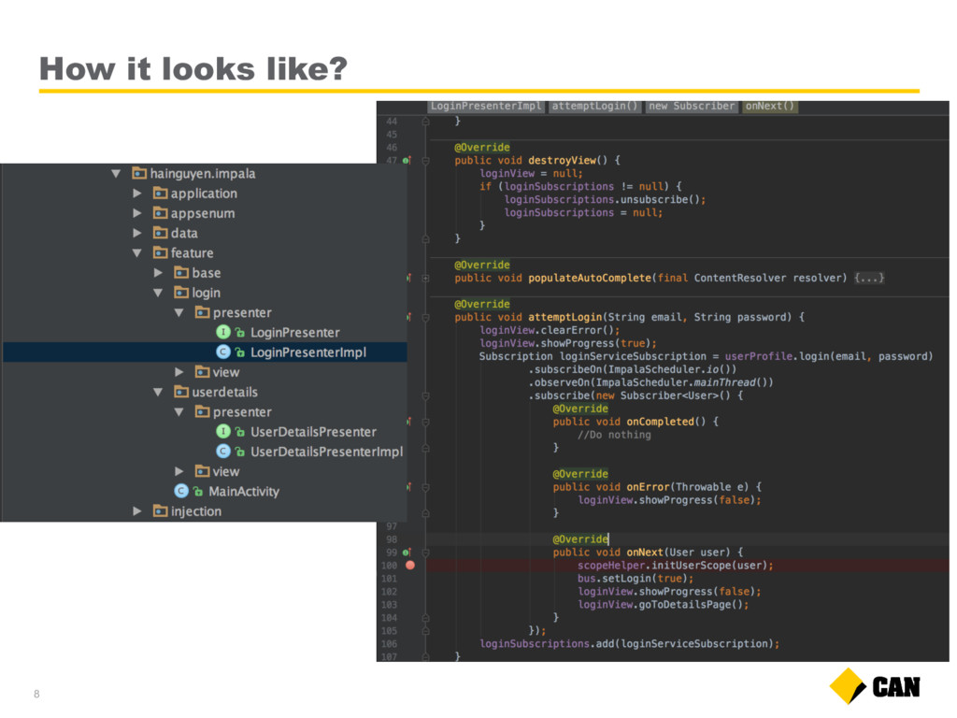Expand the appsenum folder arrow

pos(137,214)
